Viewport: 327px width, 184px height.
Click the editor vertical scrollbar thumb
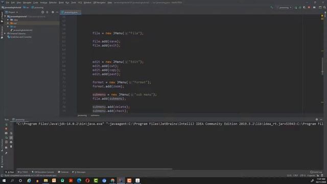(322, 66)
